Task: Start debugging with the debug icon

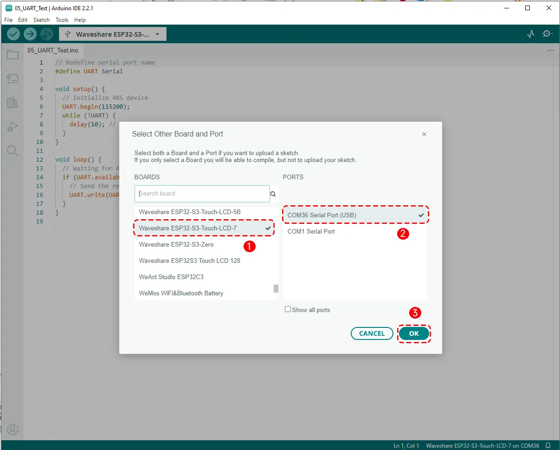Action: click(46, 34)
